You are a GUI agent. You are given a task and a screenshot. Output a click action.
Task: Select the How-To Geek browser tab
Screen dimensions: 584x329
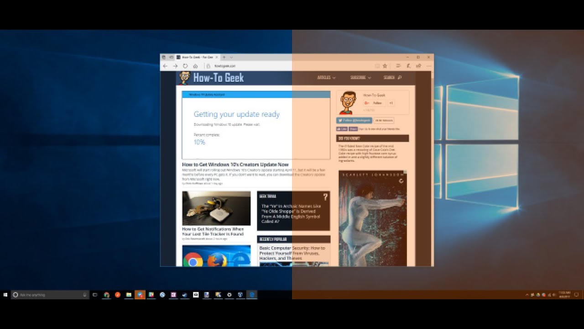(x=198, y=57)
